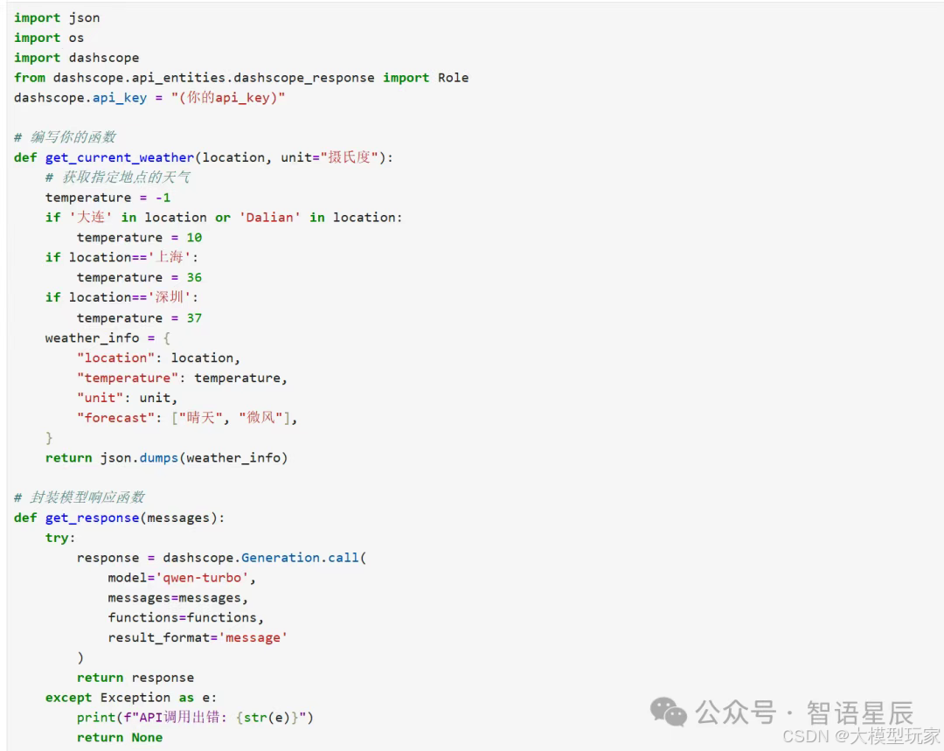
Task: Click the line 'return None'
Action: tap(120, 738)
